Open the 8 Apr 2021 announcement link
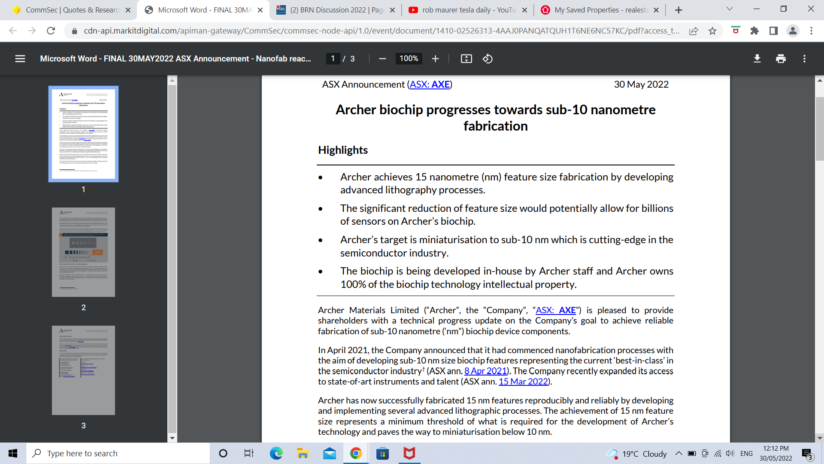This screenshot has height=464, width=824. click(x=485, y=371)
